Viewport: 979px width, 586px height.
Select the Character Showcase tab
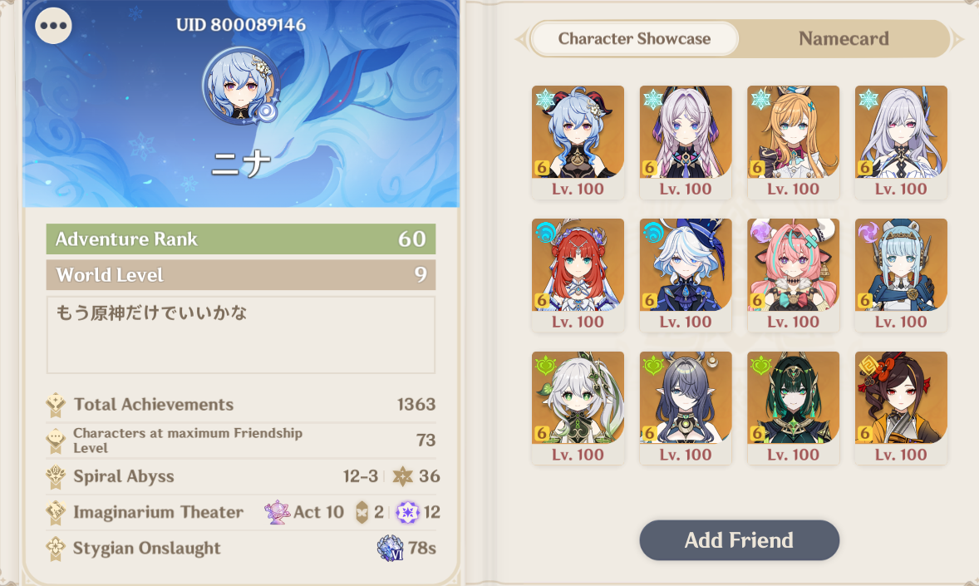click(634, 39)
